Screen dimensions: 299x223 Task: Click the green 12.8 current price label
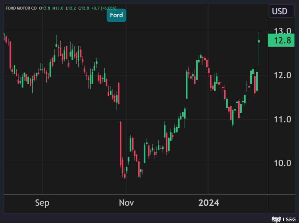point(283,41)
